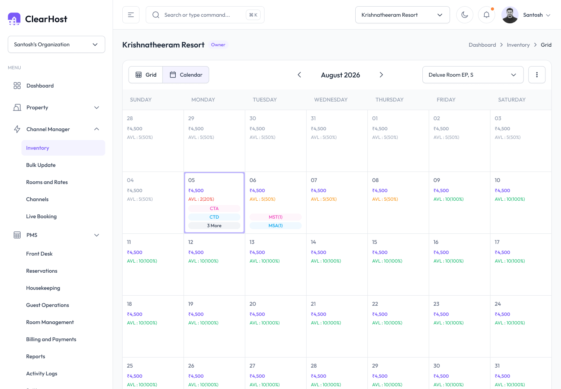Screen dimensions: 561x389
Task: Select day 31 in last row
Action: [x=520, y=373]
